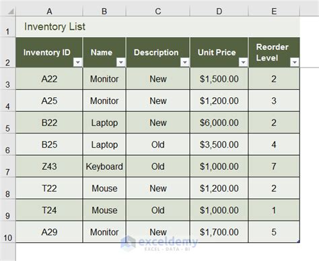Click the Name header cell

point(104,53)
